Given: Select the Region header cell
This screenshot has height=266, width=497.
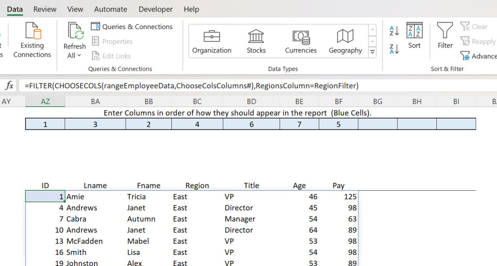Looking at the screenshot, I should 197,185.
